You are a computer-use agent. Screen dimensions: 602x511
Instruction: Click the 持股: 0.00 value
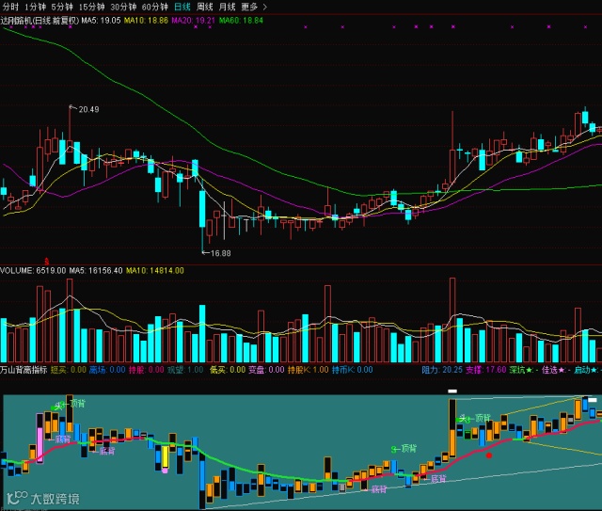[147, 370]
